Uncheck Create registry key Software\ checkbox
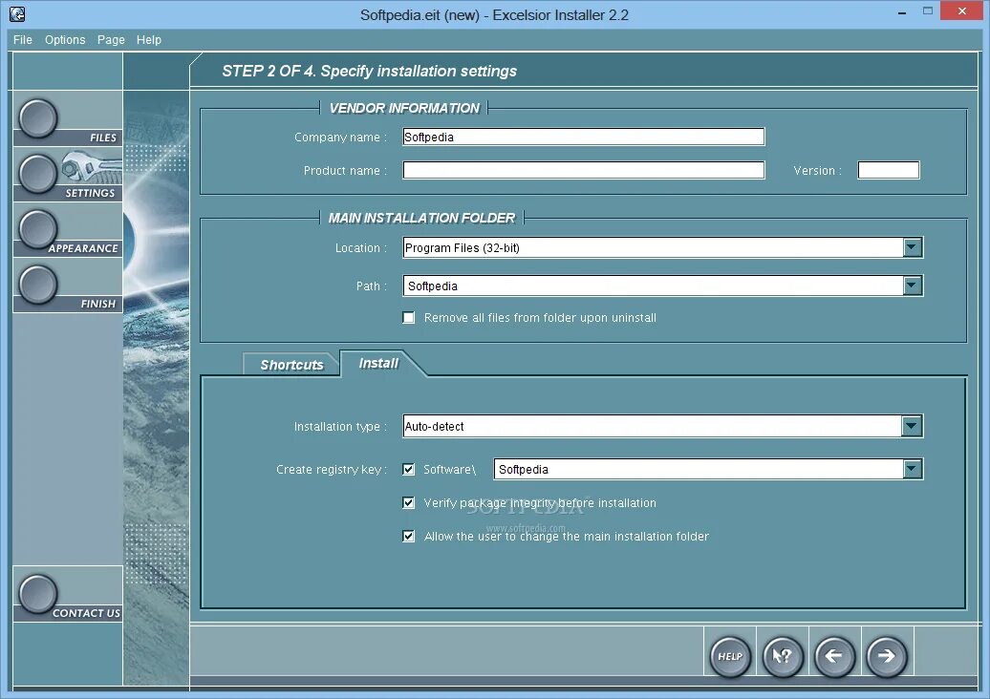The image size is (990, 699). (x=409, y=469)
